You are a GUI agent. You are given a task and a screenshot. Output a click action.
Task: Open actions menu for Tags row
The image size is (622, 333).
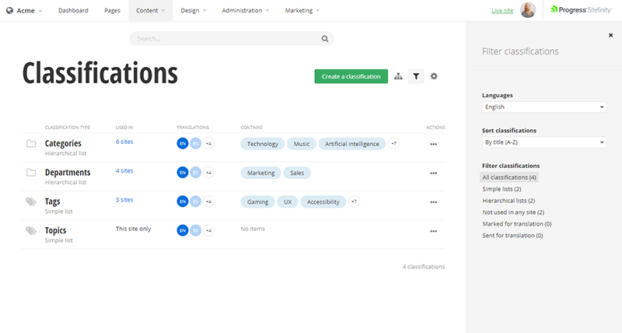pos(434,202)
